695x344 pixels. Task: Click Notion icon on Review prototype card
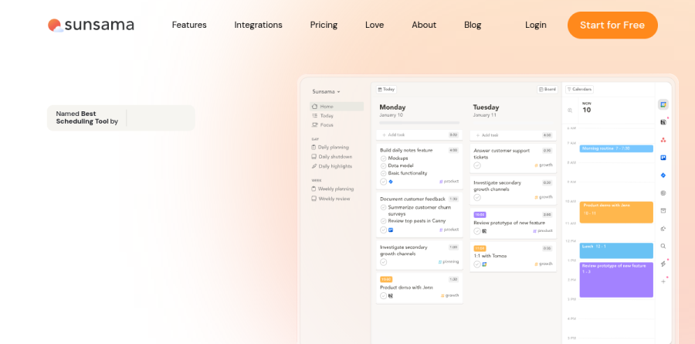pos(484,231)
